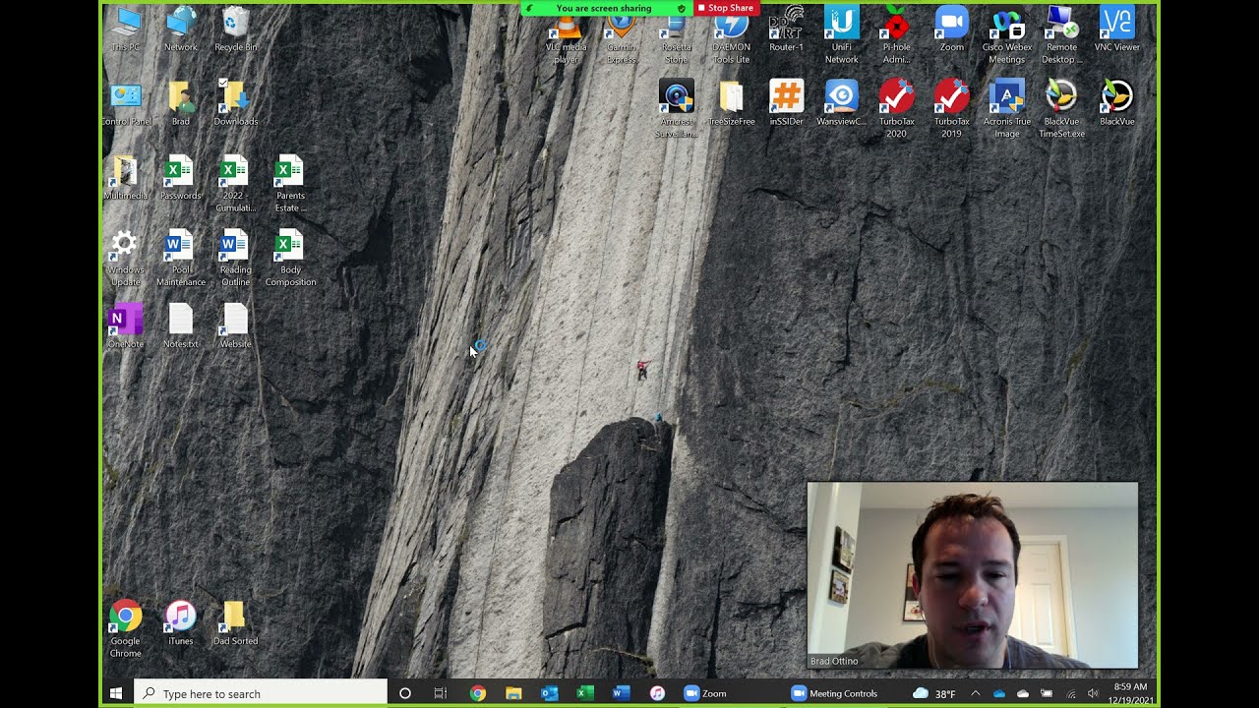Launch the TurboTax 2020 shortcut
The width and height of the screenshot is (1259, 708).
[x=896, y=109]
